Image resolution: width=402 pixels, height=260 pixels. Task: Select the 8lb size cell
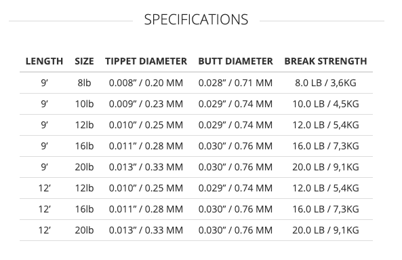pyautogui.click(x=84, y=83)
